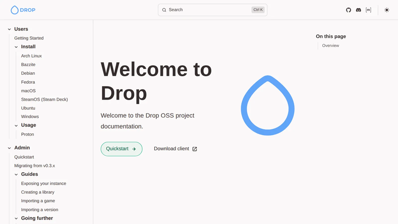The image size is (398, 224).
Task: Open the Arch Linux install guide
Action: coord(31,56)
